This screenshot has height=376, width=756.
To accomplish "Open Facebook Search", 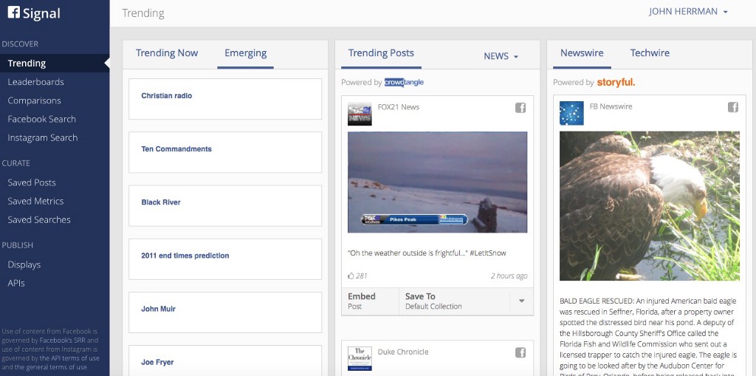I will 41,119.
